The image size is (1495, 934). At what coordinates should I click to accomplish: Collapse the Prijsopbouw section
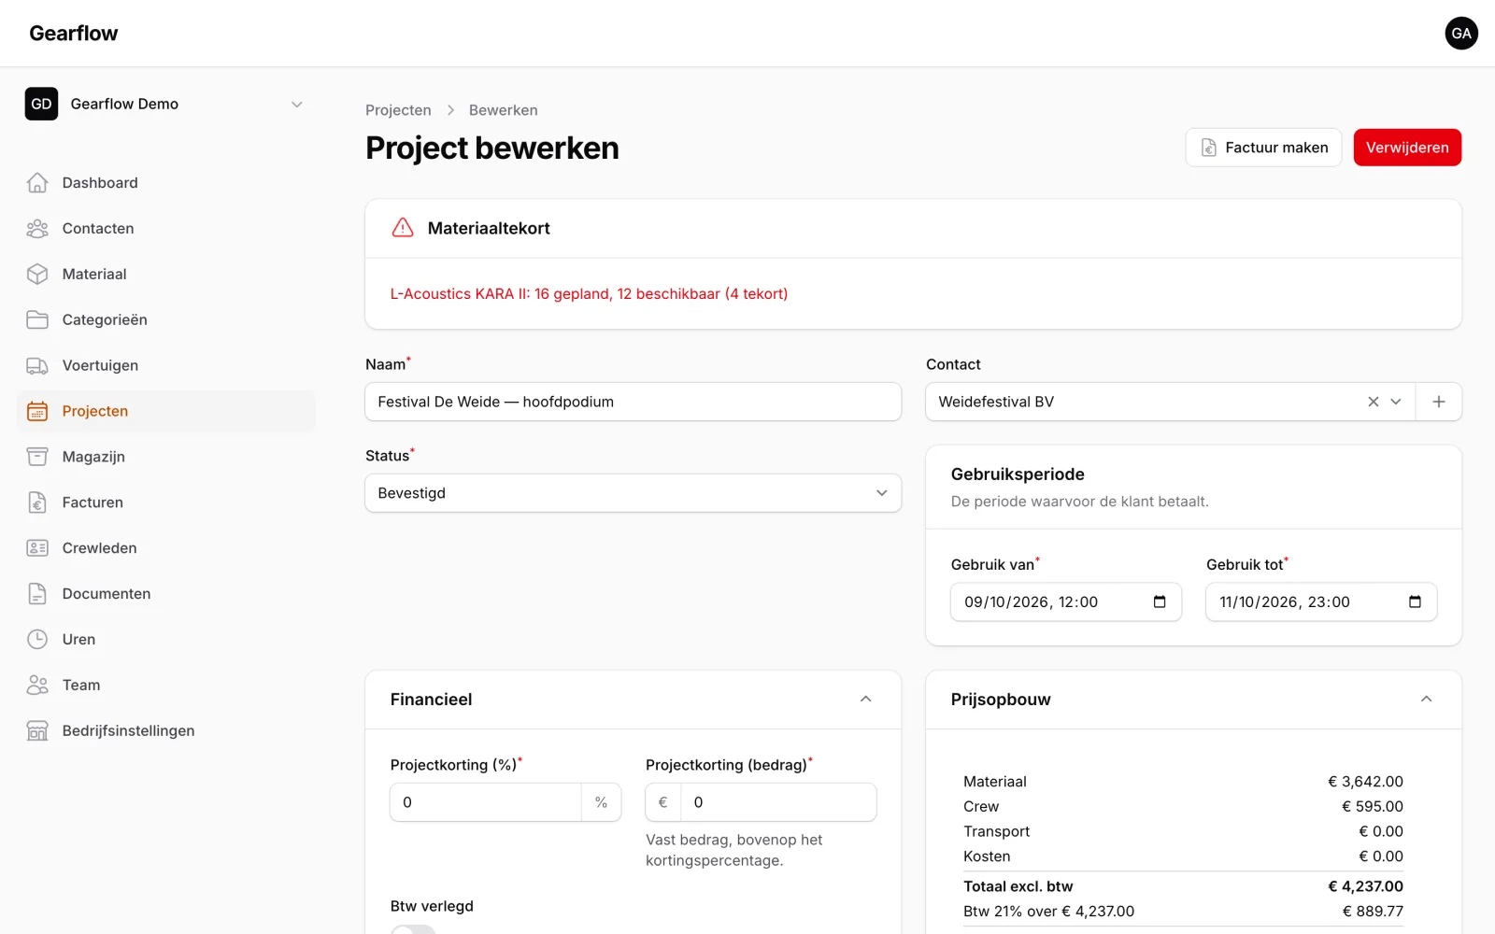1427,700
